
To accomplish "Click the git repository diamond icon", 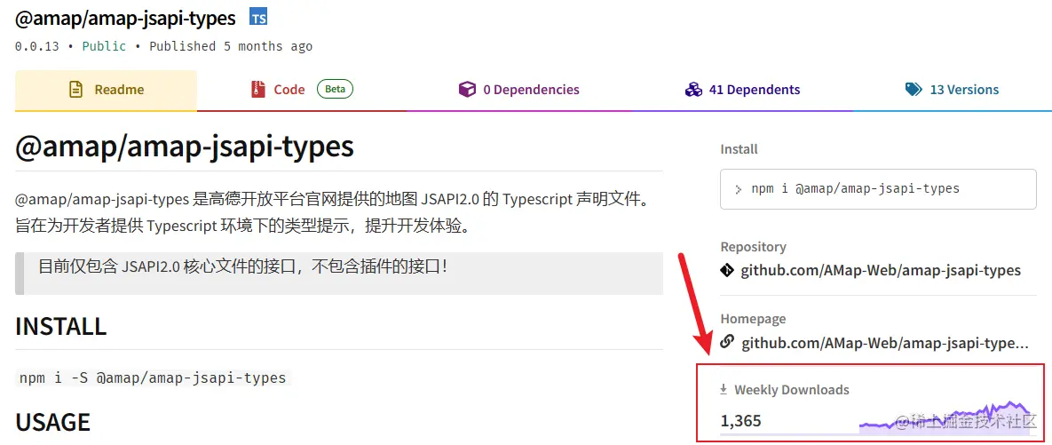I will (727, 271).
